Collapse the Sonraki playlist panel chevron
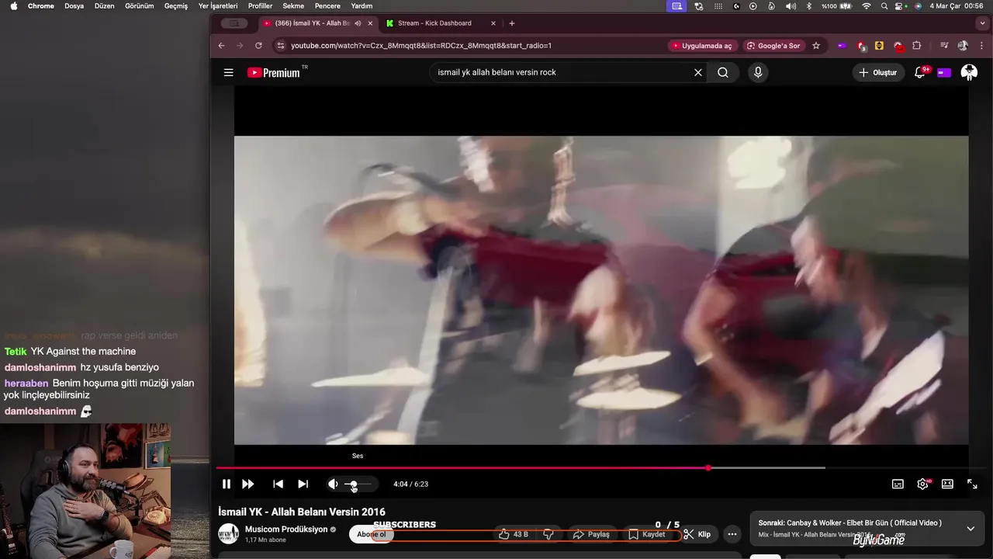This screenshot has width=993, height=559. point(971,529)
